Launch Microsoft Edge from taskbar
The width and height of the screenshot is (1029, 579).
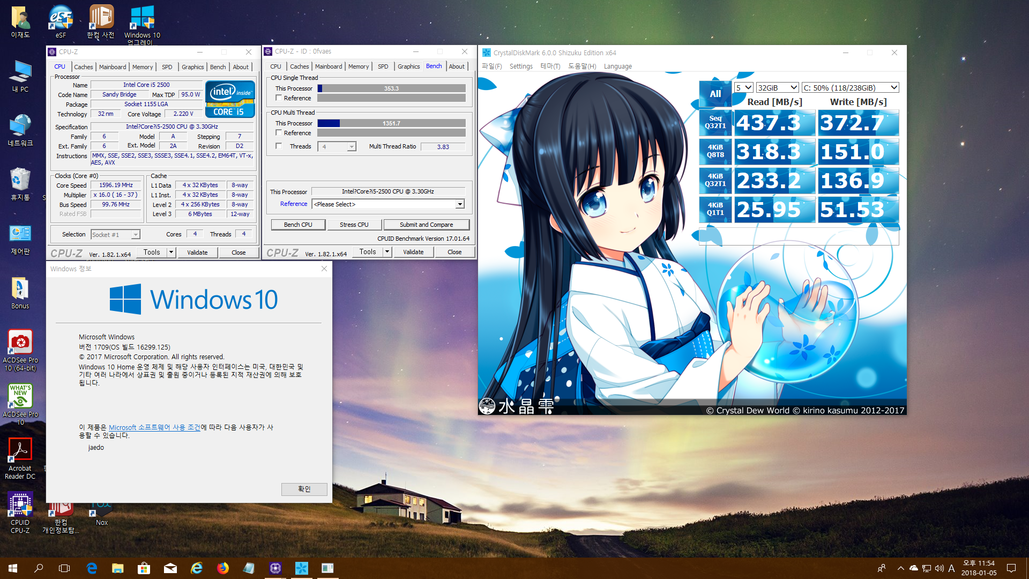click(x=92, y=568)
